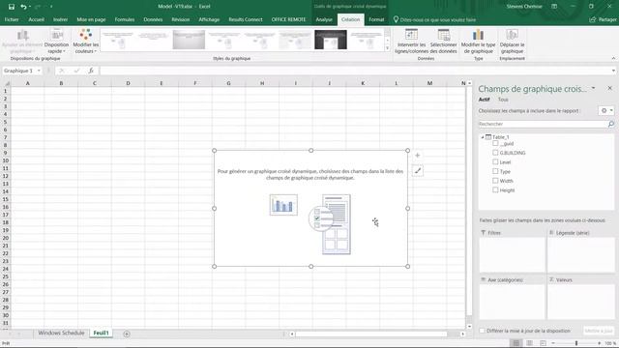This screenshot has height=348, width=619.
Task: Click the search magnifier in field pane
Action: coord(610,124)
